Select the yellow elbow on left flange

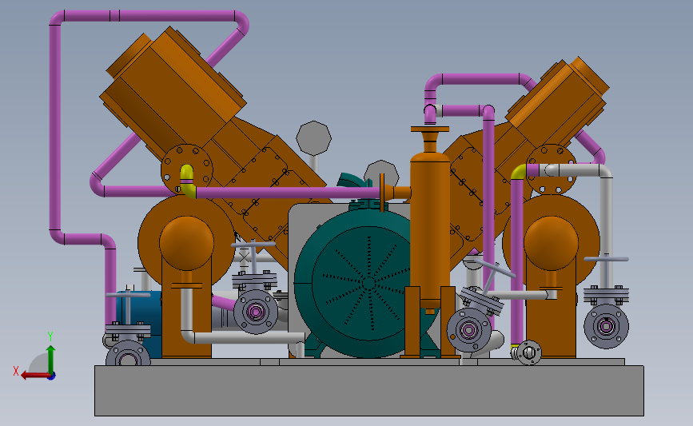point(187,181)
